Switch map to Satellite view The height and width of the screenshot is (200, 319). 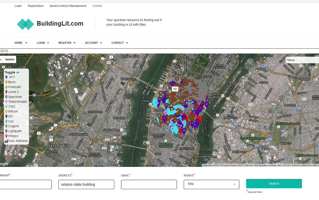[10, 60]
